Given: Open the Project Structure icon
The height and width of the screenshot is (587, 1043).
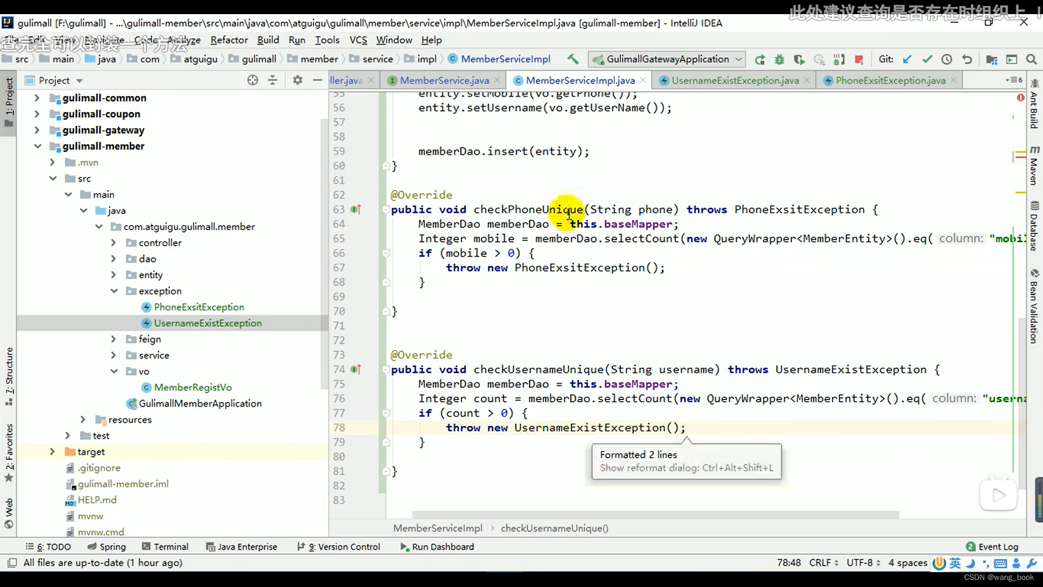Looking at the screenshot, I should (992, 59).
